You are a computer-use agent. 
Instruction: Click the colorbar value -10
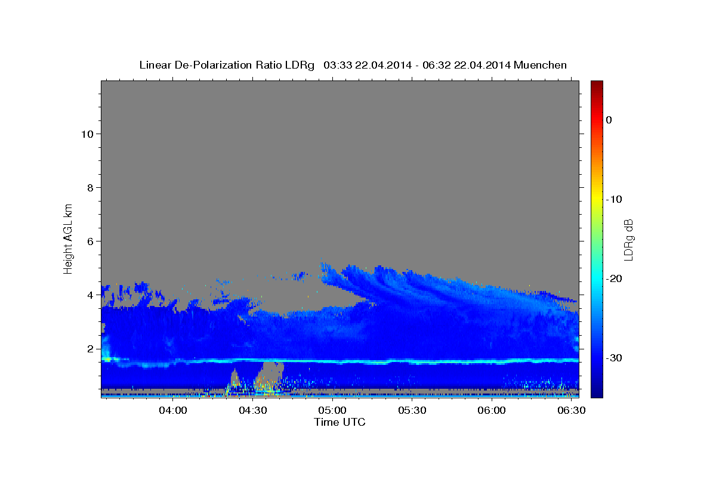tap(614, 199)
